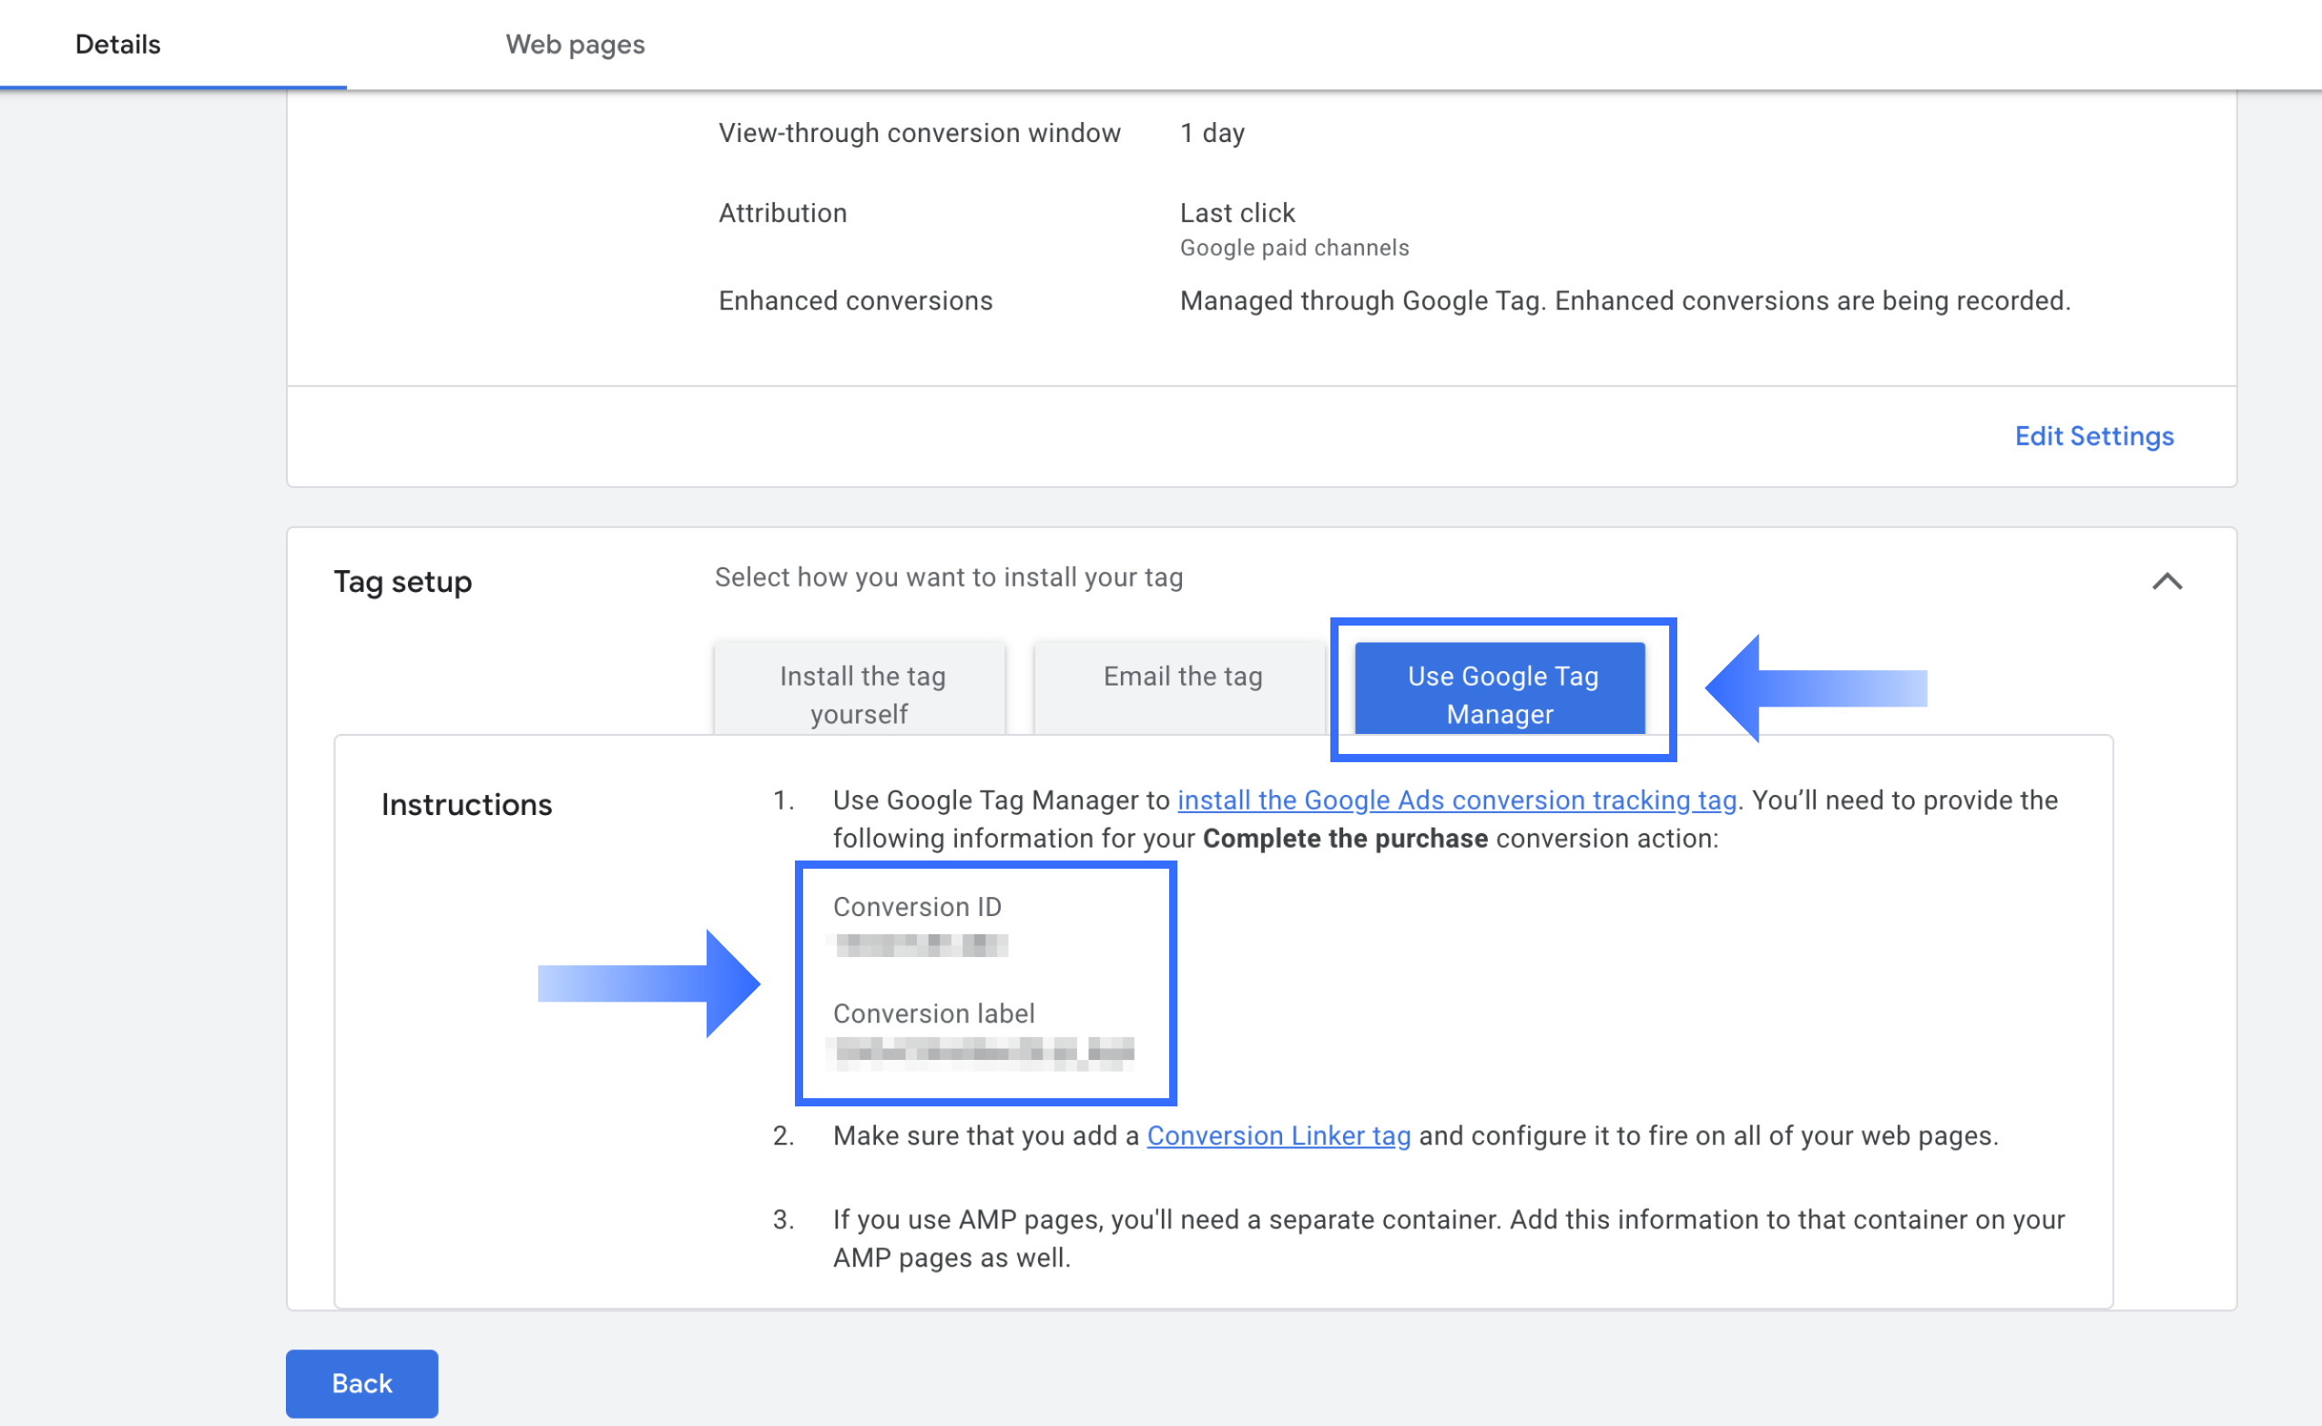Screen dimensions: 2322x1426
Task: Collapse the Tag setup section chevron
Action: (2166, 581)
